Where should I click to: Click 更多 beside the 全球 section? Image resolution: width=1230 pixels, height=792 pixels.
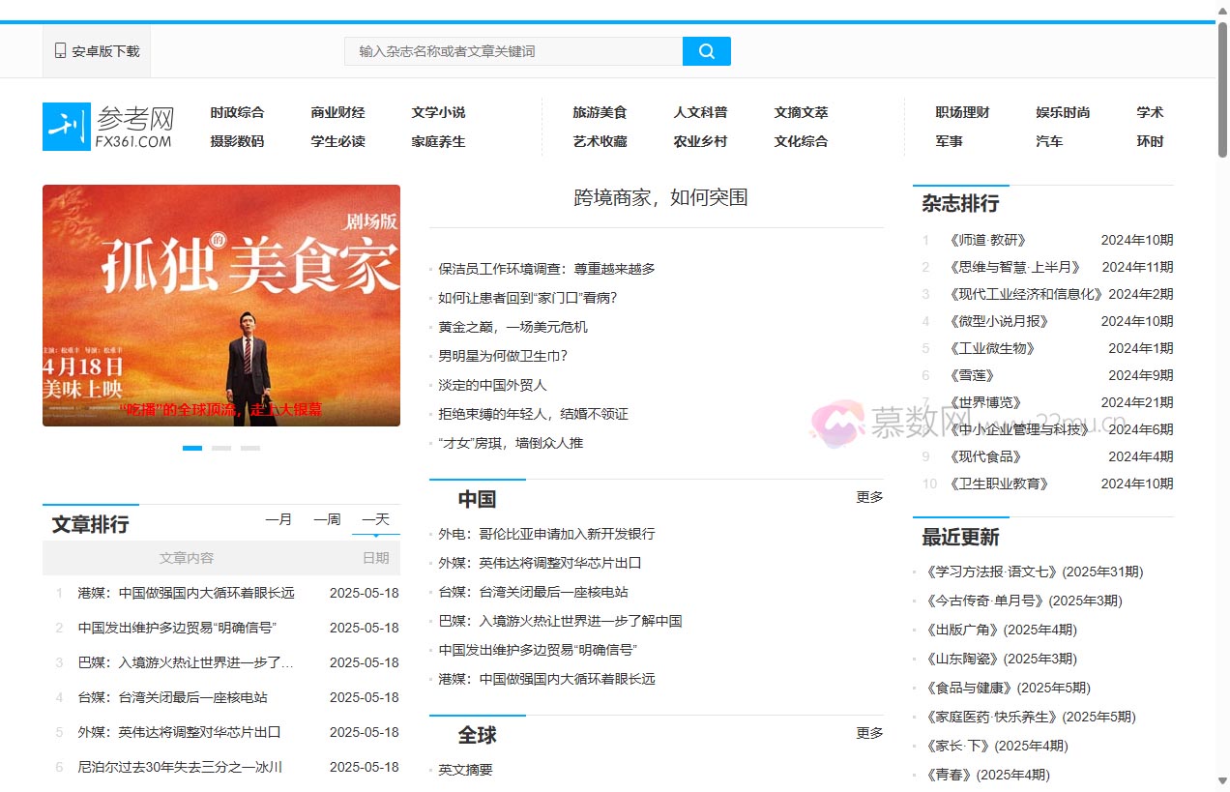click(868, 733)
